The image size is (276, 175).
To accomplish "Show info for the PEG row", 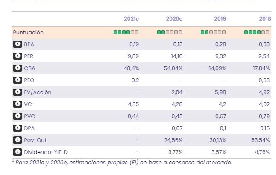I will pos(18,80).
